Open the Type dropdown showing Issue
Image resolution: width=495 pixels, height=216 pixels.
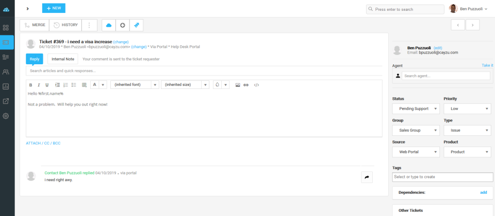467,130
